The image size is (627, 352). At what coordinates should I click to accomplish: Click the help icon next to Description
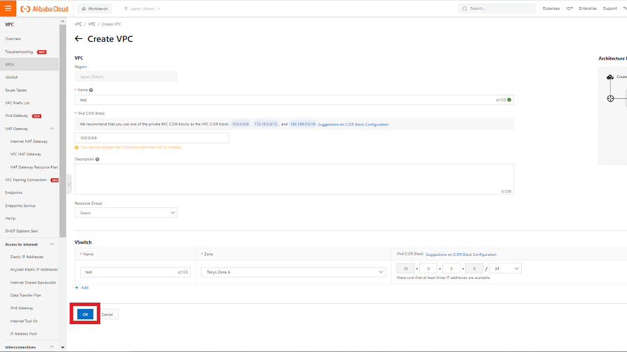[x=98, y=159]
